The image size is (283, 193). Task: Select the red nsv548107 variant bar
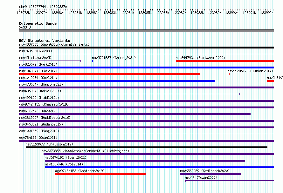tap(271, 81)
